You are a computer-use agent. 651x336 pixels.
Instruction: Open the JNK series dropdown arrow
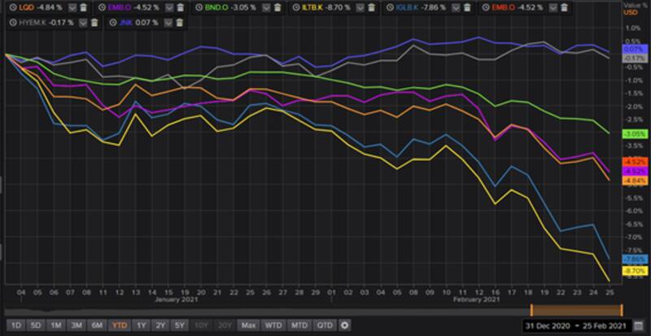click(x=159, y=22)
